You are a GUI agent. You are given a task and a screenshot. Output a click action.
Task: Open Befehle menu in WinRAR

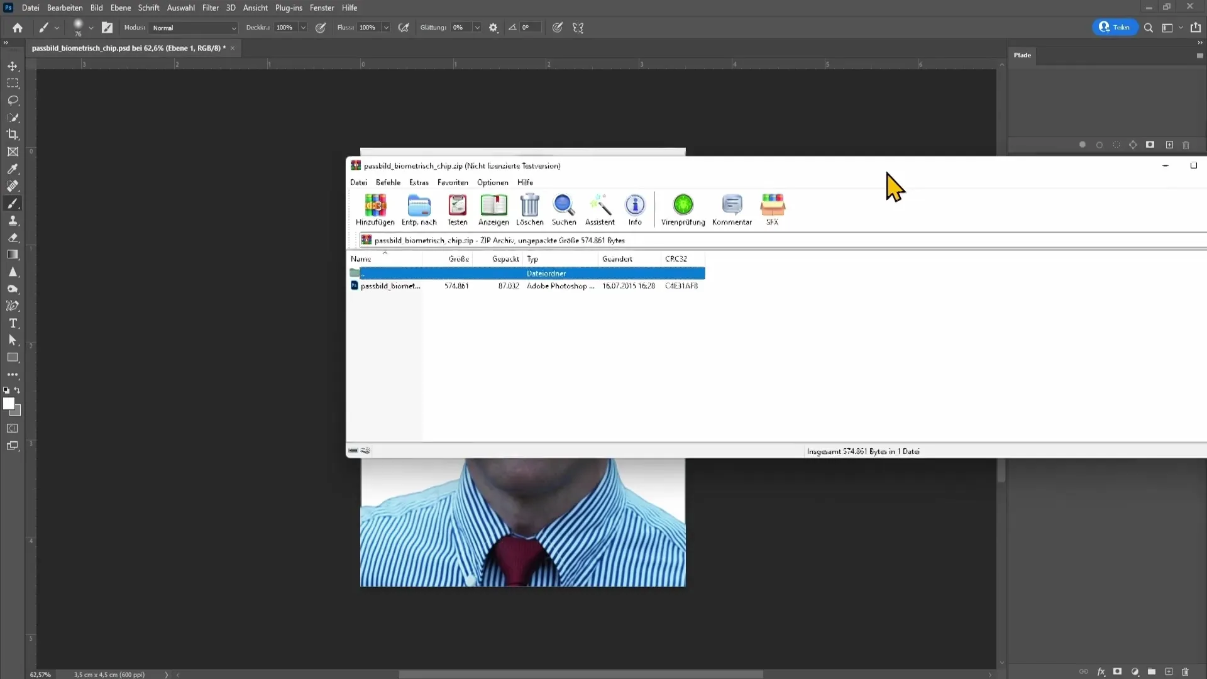click(388, 182)
